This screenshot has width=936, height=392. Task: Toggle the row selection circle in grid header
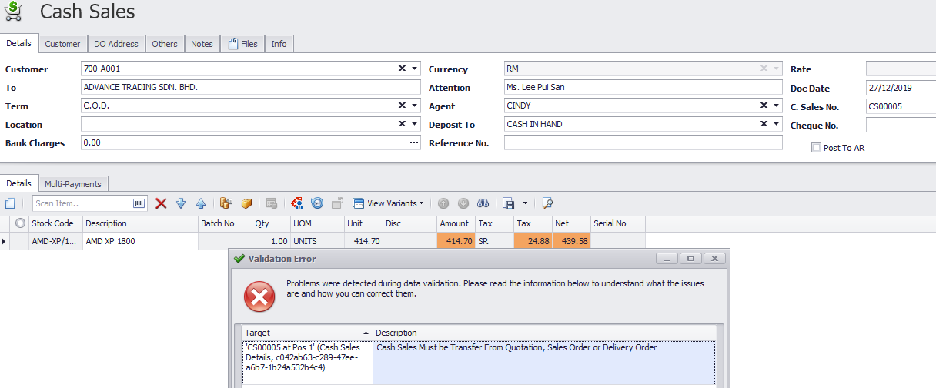coord(20,223)
